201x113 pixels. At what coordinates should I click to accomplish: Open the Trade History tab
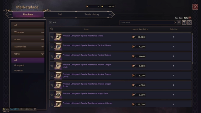point(92,14)
